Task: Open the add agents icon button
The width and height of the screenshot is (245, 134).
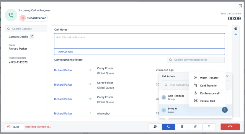Action: 155,127
